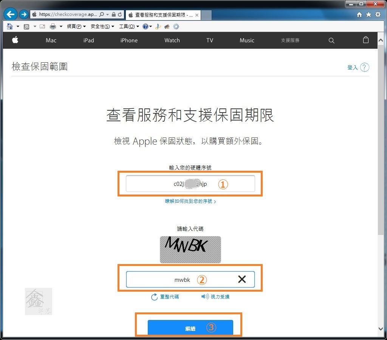The height and width of the screenshot is (340, 387).
Task: Select the 查看服務和支援保固期限 browser tab
Action: (x=163, y=15)
